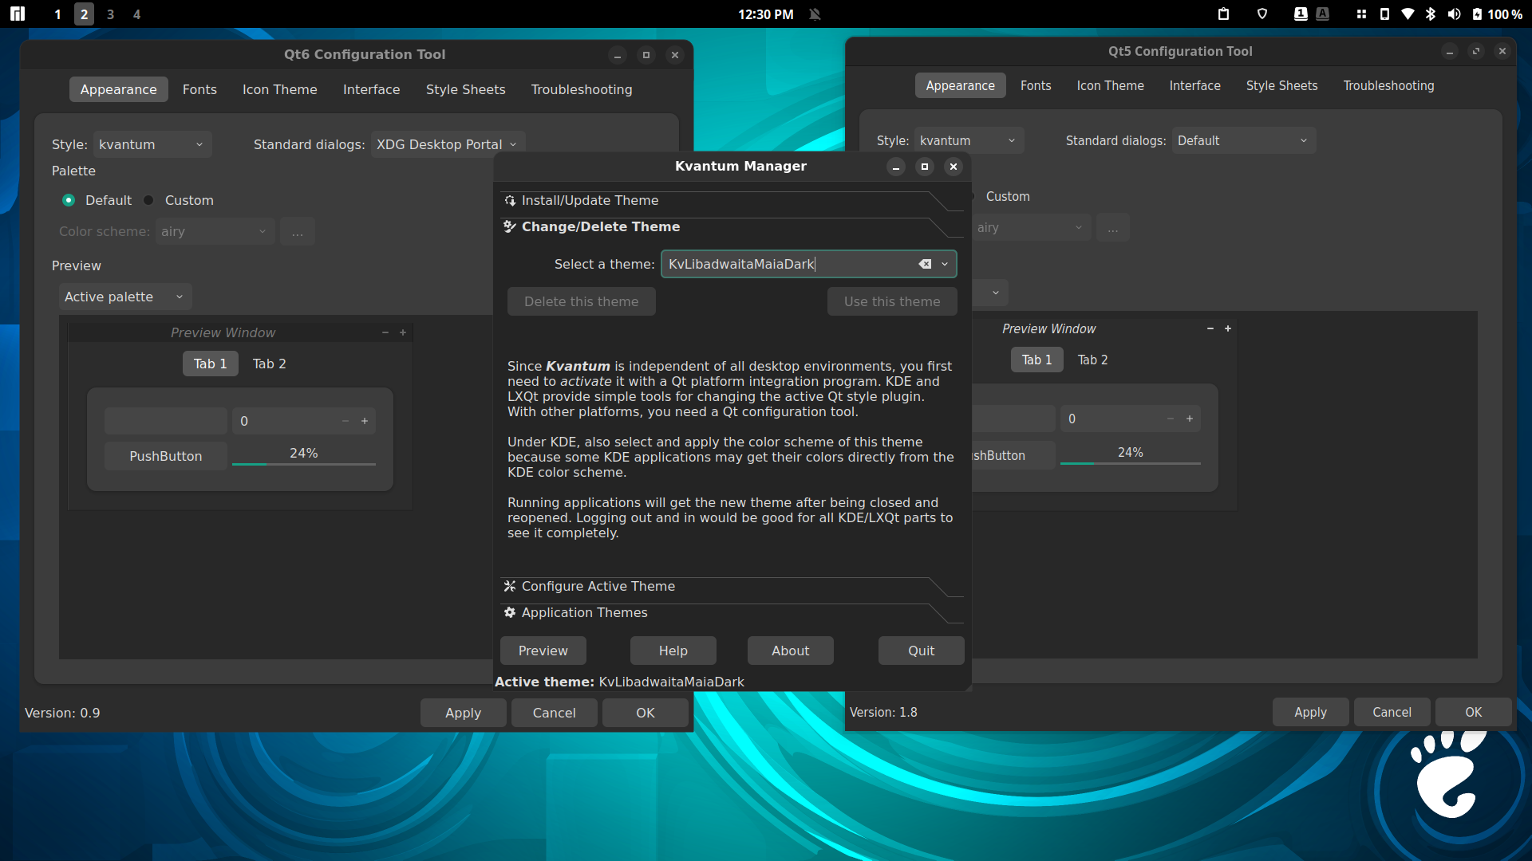Viewport: 1532px width, 861px height.
Task: Click plus icon of Qt6 Preview Window title
Action: point(403,332)
